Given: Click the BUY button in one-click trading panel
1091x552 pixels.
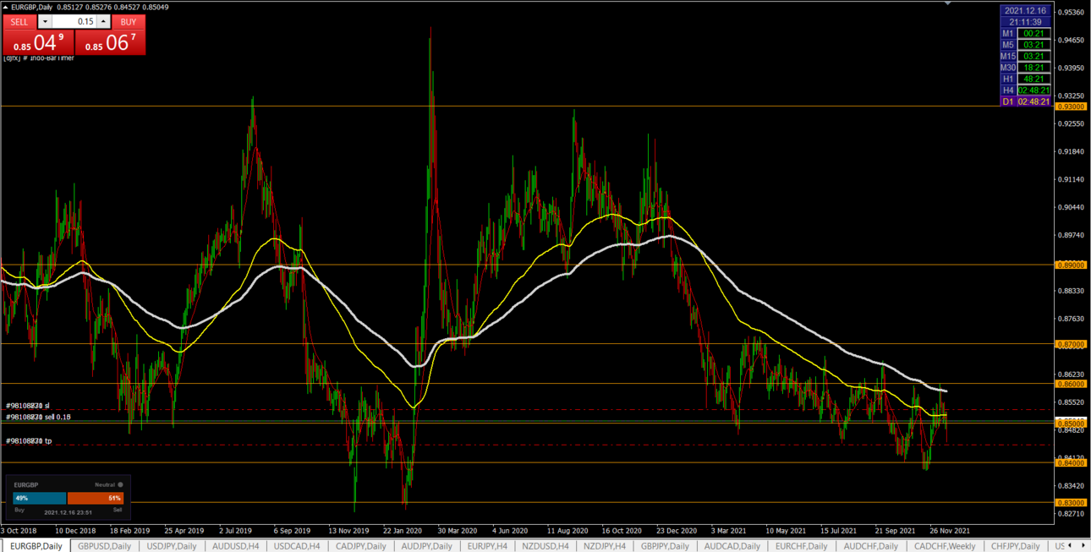Looking at the screenshot, I should pos(128,22).
